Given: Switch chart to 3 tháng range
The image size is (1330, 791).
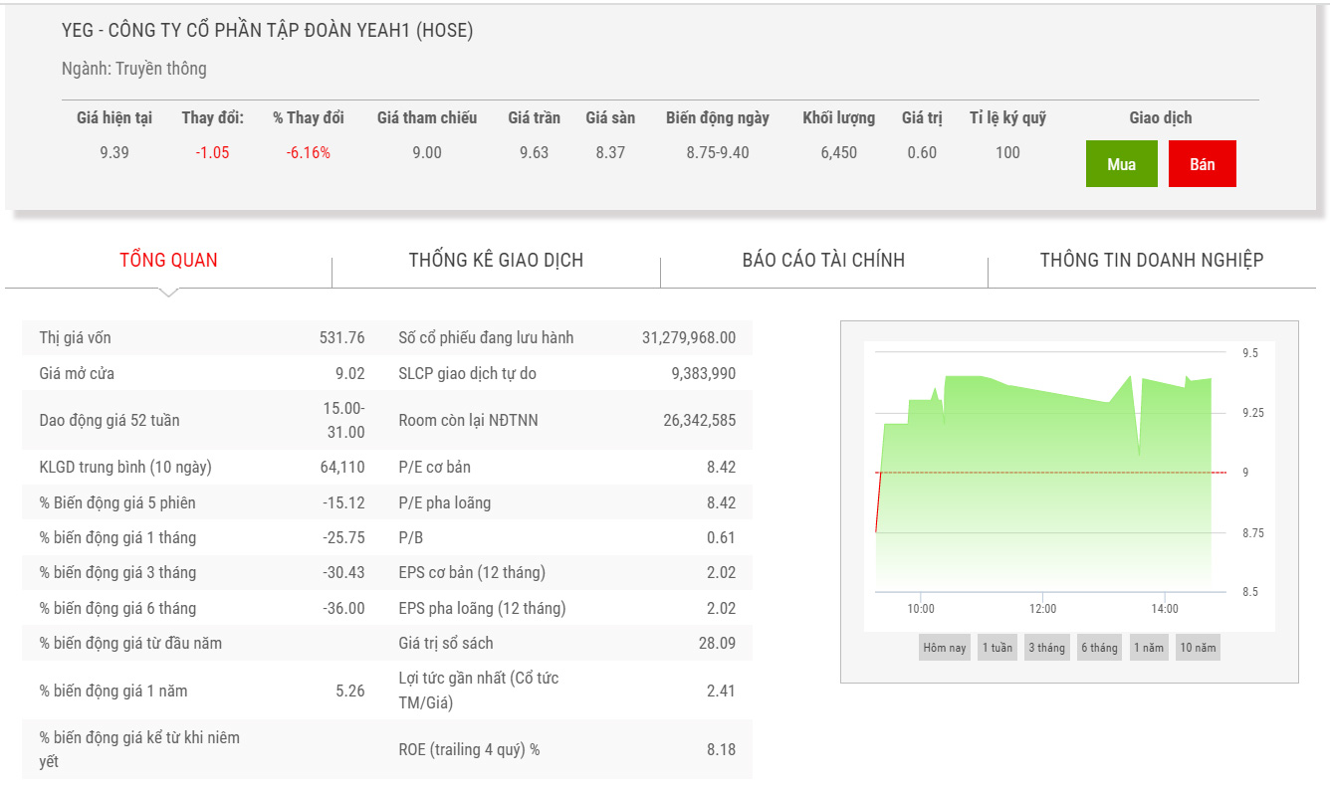Looking at the screenshot, I should (1046, 648).
